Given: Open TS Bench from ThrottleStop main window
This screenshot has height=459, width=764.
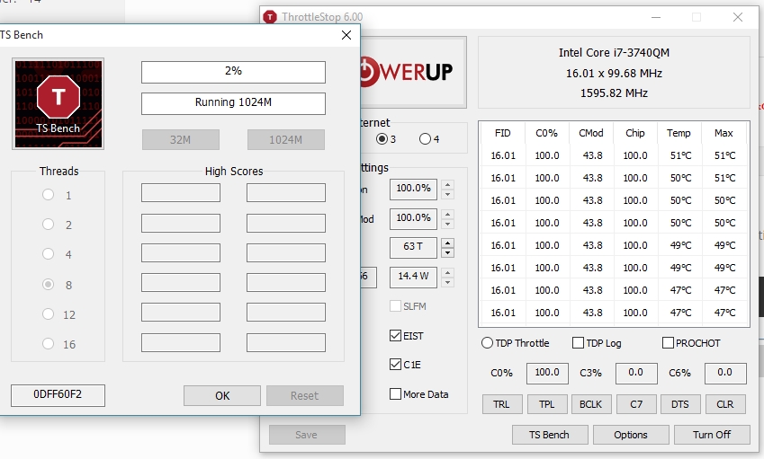Looking at the screenshot, I should pos(550,435).
